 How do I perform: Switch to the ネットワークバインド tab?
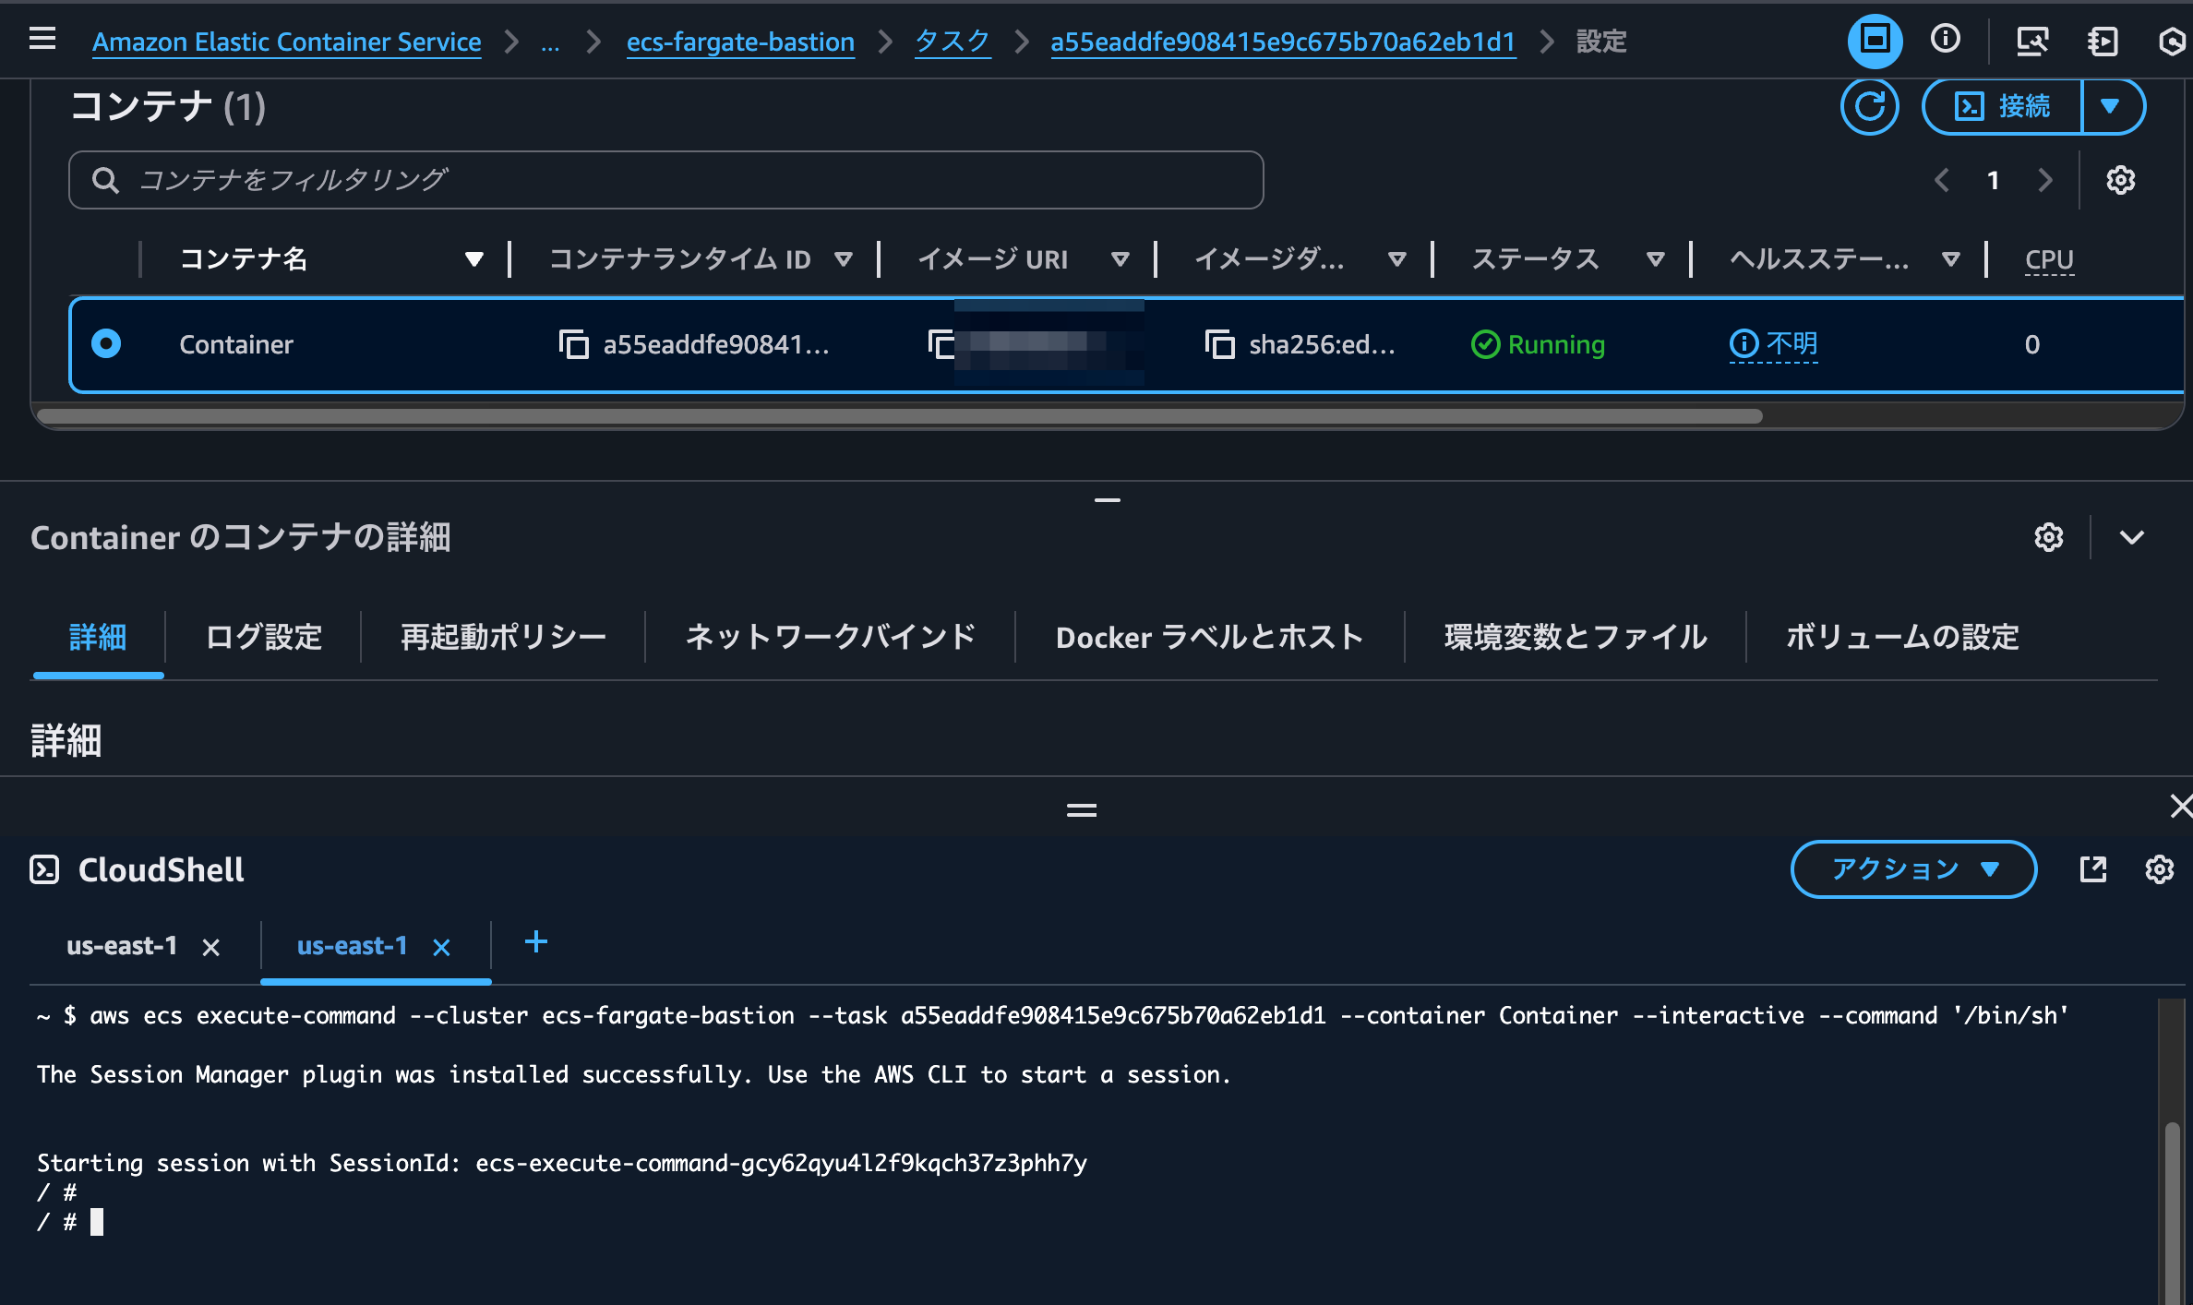[x=830, y=637]
